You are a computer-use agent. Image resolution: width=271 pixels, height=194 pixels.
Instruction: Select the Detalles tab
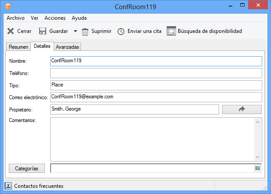coord(42,46)
